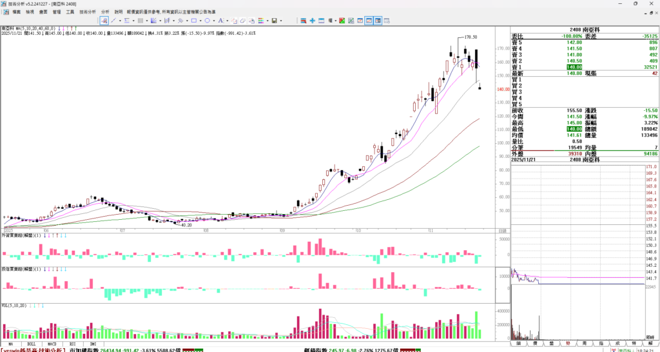Select the 量 tab below intraday chart
The height and width of the screenshot is (352, 660).
click(551, 344)
